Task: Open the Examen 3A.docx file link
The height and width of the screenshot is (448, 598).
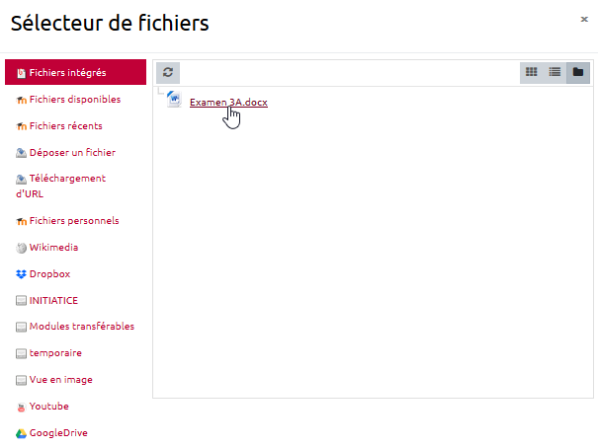Action: pos(228,103)
